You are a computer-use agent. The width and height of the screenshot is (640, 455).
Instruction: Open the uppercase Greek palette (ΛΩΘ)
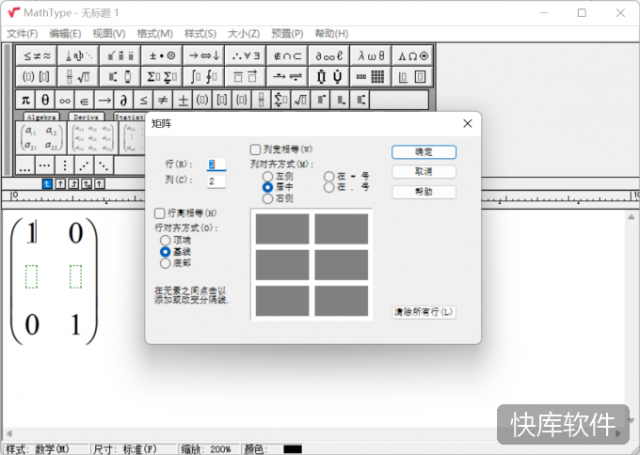click(x=412, y=55)
